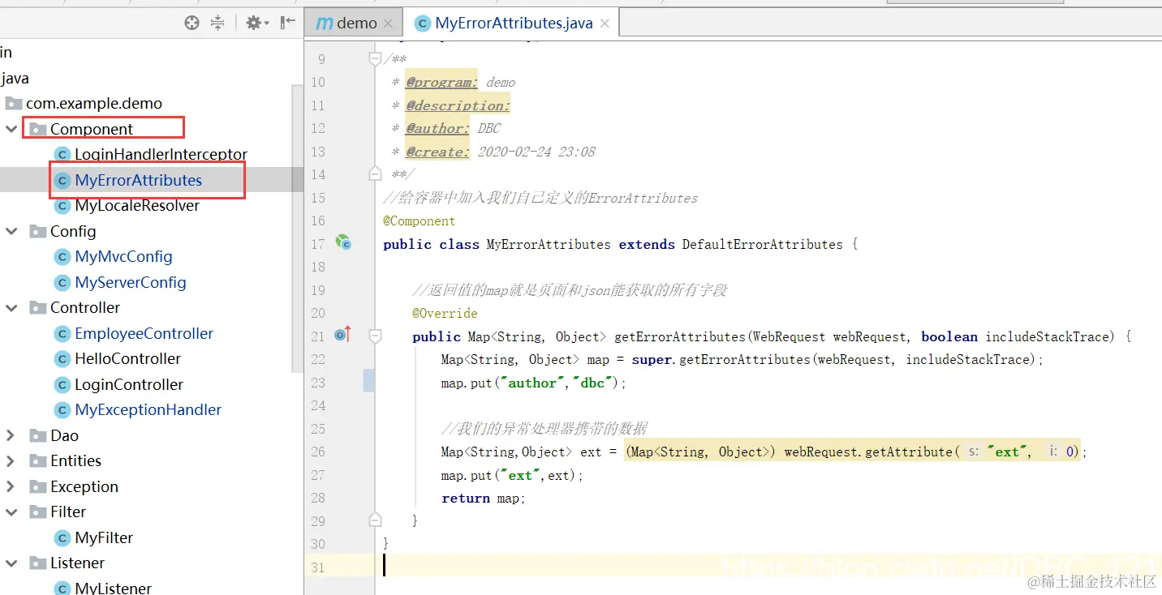Collapse the Config package
The width and height of the screenshot is (1162, 595).
coord(11,231)
